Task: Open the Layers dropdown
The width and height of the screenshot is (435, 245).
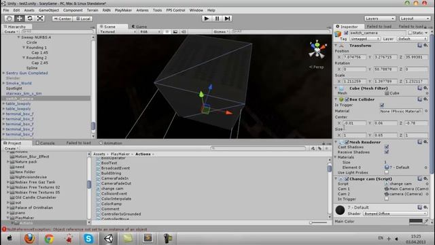Action: click(x=379, y=18)
